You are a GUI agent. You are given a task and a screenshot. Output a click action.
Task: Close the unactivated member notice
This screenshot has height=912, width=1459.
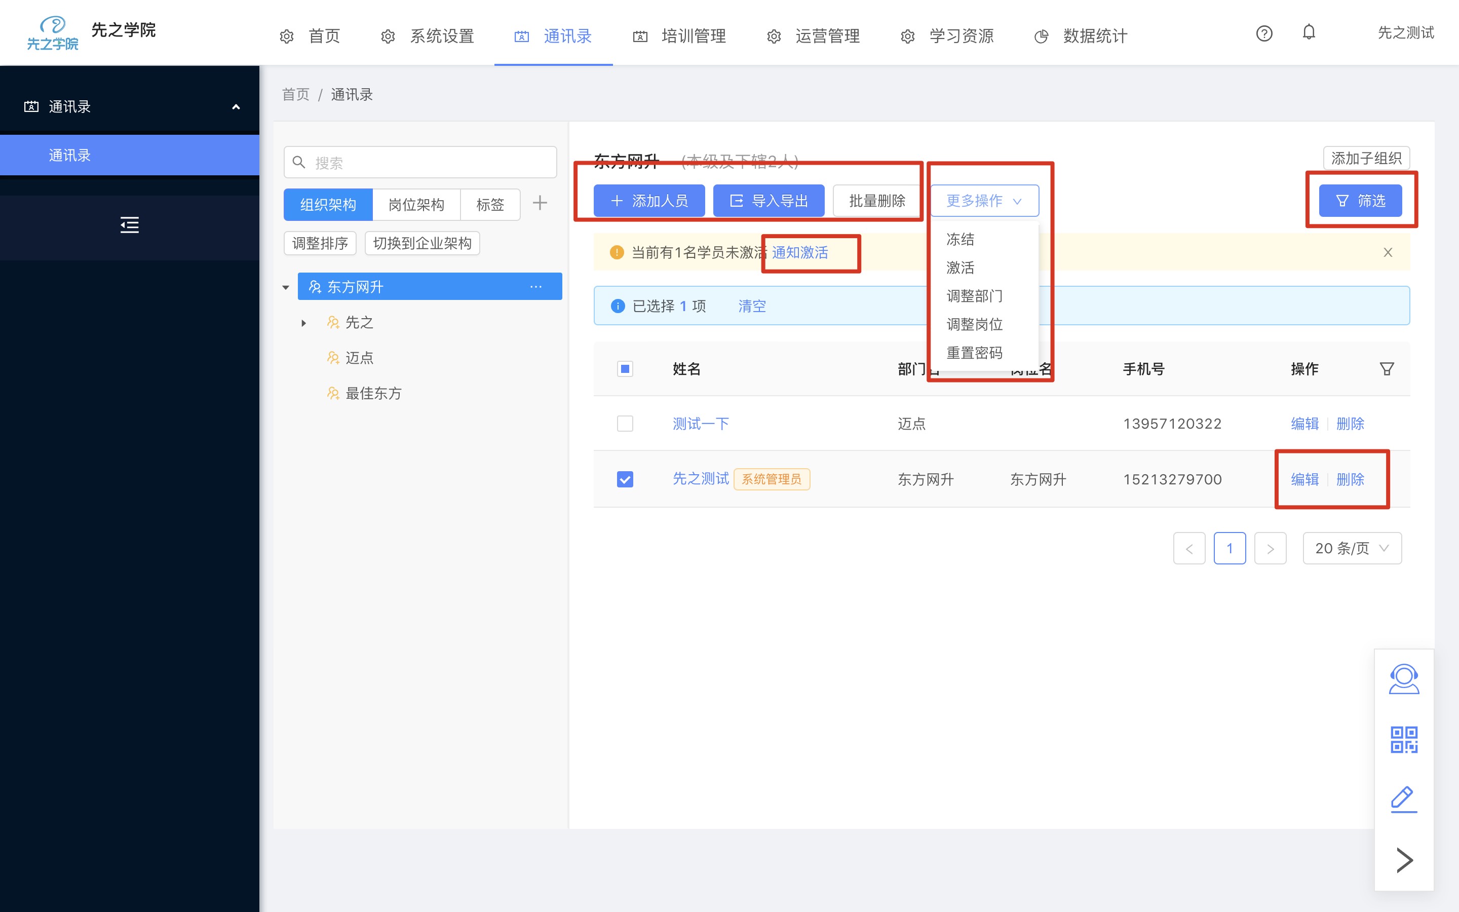[x=1388, y=252]
